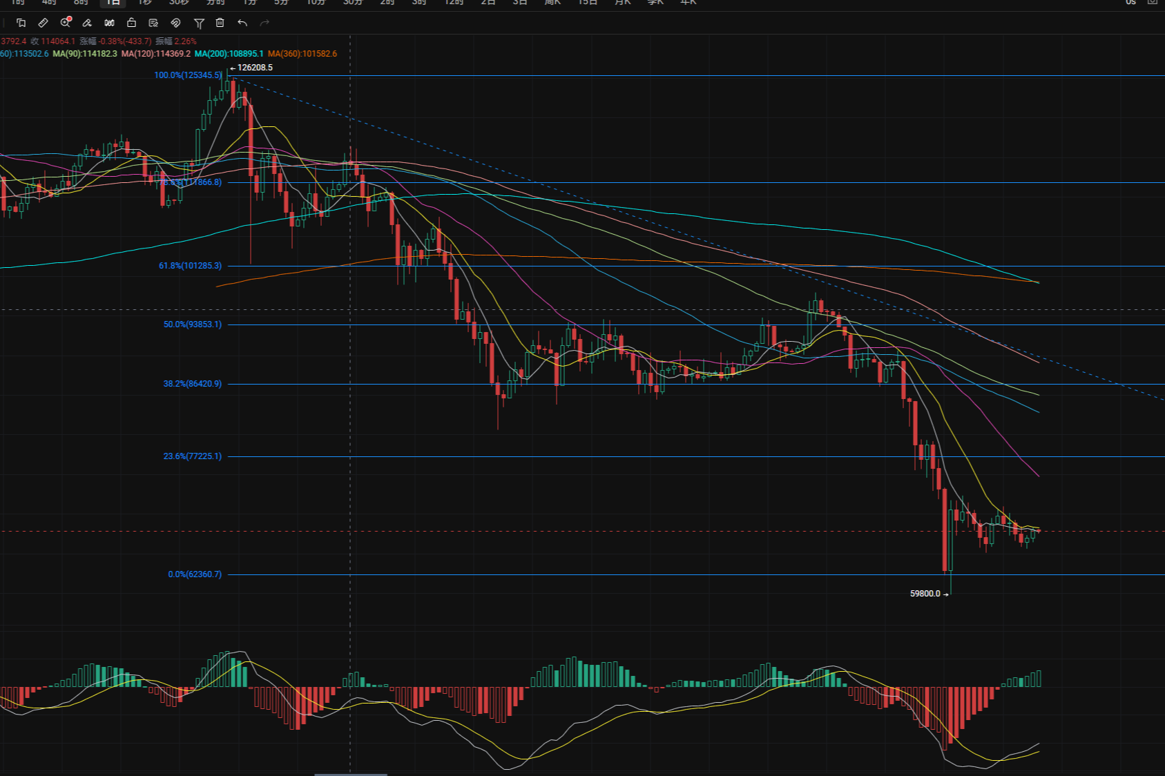The width and height of the screenshot is (1165, 776).
Task: Select the ruler measurement tool
Action: [43, 23]
